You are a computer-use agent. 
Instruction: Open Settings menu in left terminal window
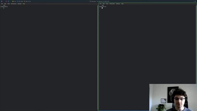pos(19,4)
